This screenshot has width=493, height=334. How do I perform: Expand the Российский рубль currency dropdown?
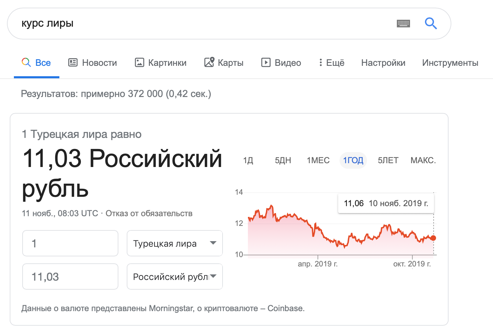click(x=175, y=276)
